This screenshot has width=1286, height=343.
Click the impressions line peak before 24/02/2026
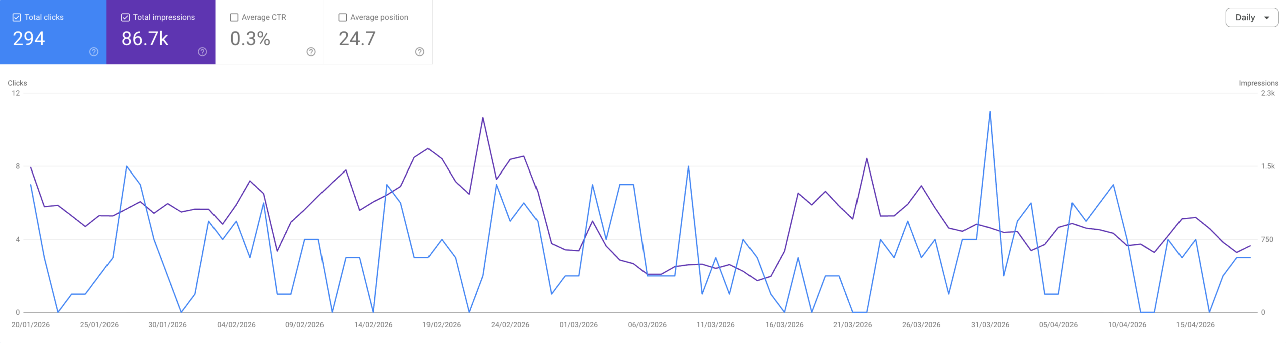click(x=482, y=118)
